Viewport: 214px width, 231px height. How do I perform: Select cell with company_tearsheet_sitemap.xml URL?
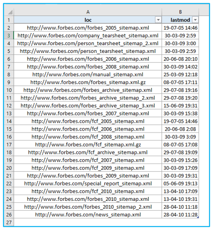(88, 35)
